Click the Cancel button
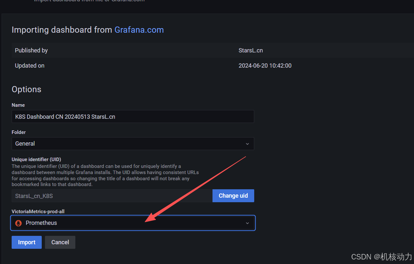The width and height of the screenshot is (414, 264). point(60,242)
